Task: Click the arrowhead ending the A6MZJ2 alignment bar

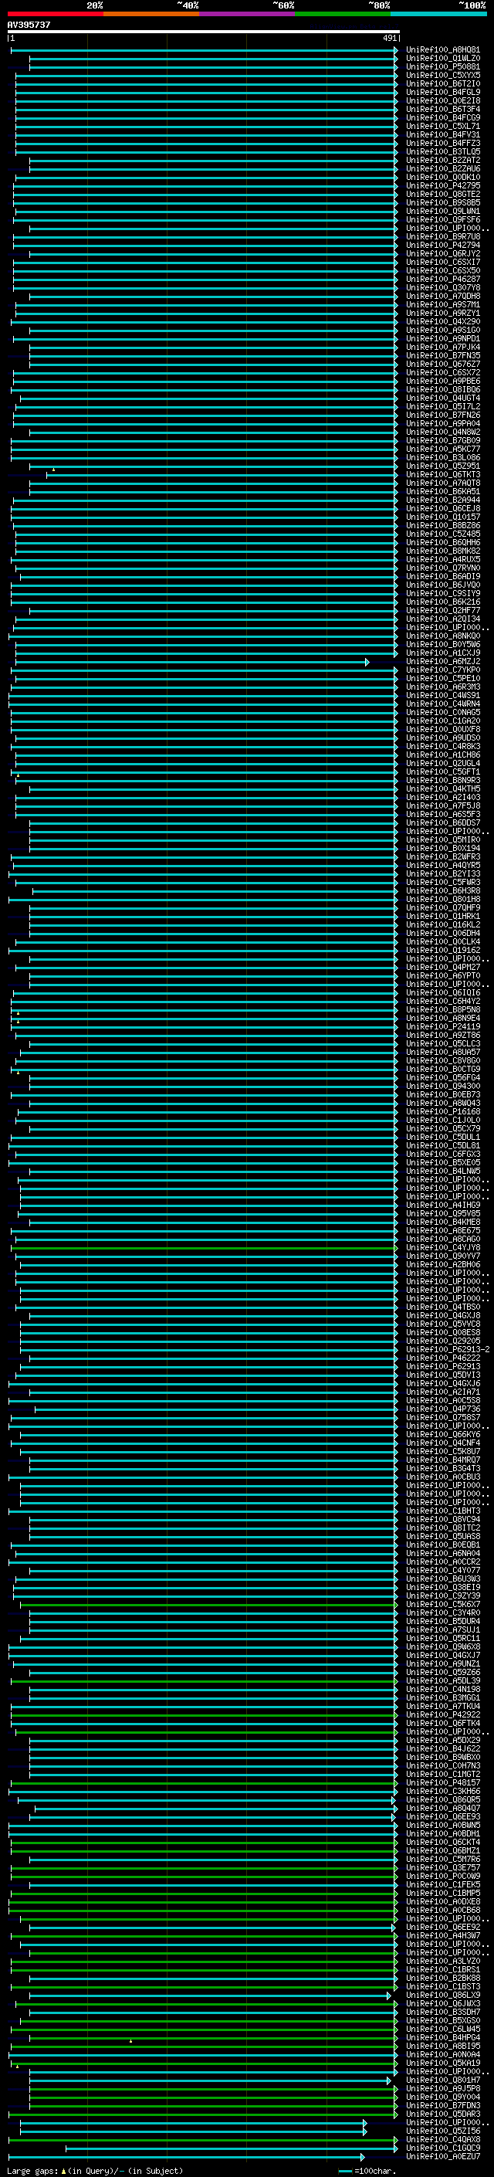Action: 367,662
